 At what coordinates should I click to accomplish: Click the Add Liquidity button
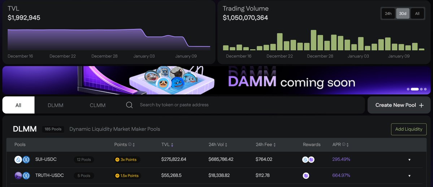click(x=408, y=129)
